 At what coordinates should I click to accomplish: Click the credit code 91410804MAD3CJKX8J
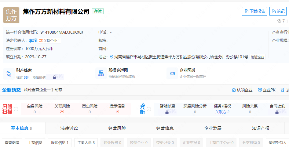click(x=62, y=32)
